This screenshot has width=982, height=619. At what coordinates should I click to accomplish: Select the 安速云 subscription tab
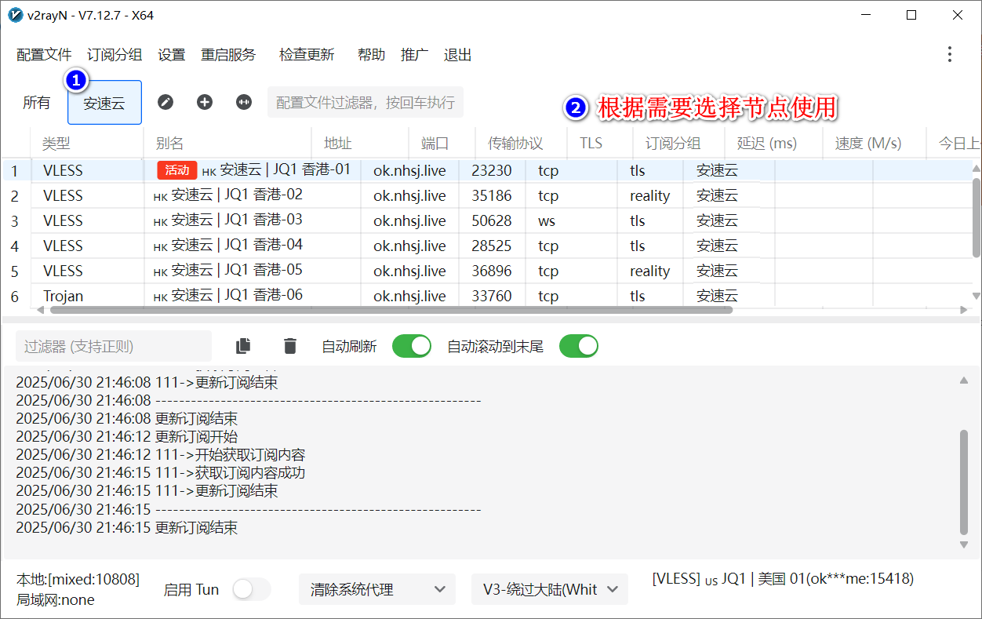pyautogui.click(x=104, y=103)
